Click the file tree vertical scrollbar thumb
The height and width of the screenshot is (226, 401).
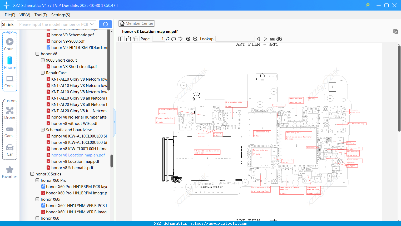[112, 161]
